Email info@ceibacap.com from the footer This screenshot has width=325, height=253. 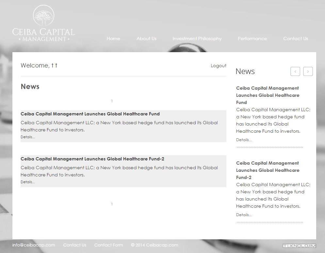[x=34, y=245]
